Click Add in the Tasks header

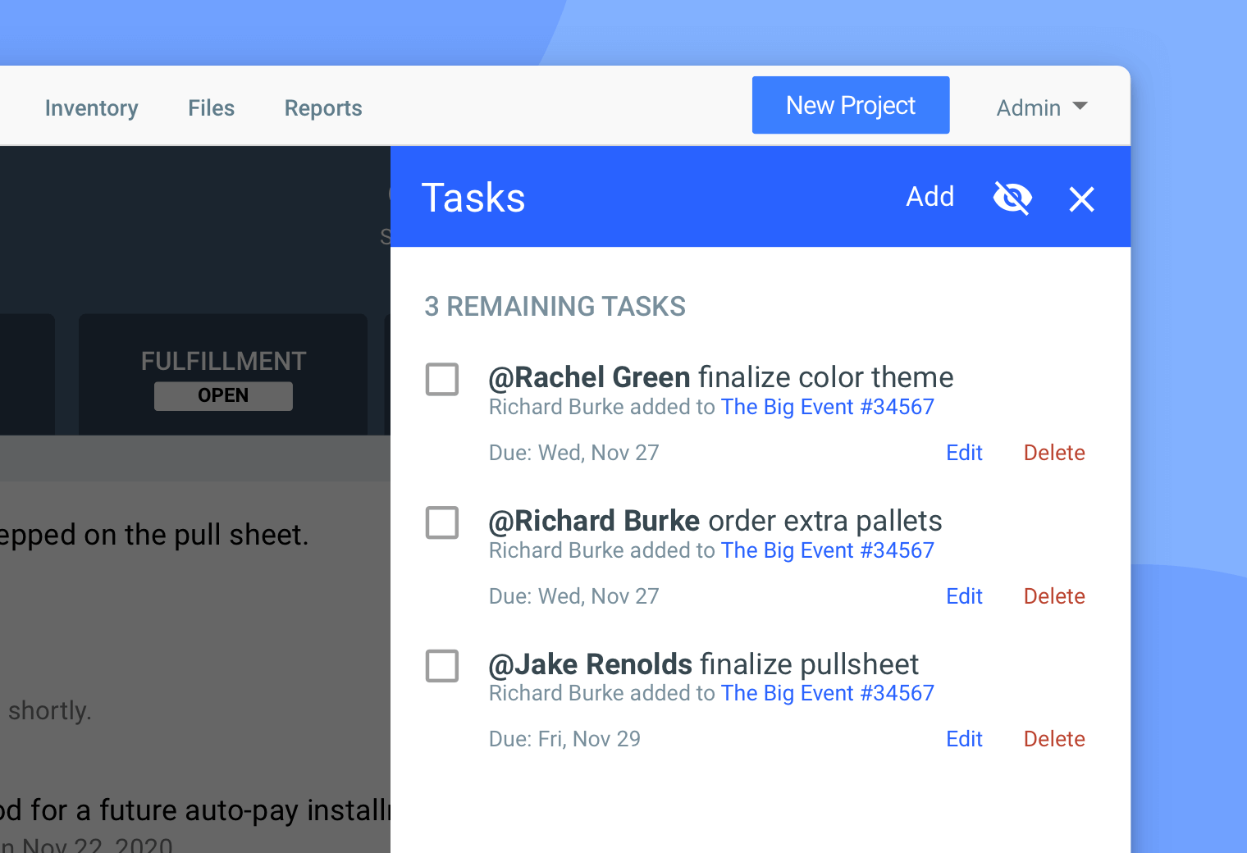click(930, 197)
